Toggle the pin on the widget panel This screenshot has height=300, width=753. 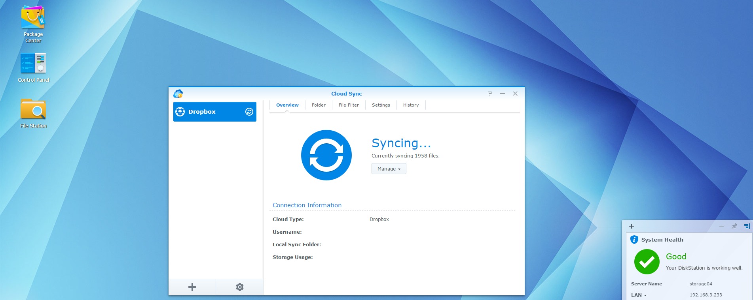click(734, 226)
